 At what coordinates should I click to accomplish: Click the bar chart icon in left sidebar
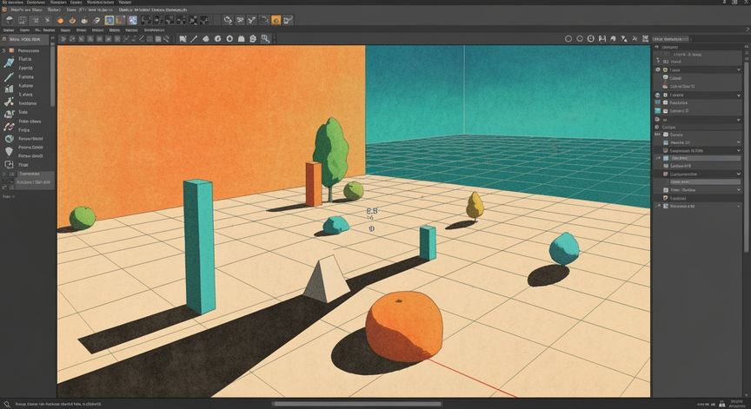coord(9,89)
